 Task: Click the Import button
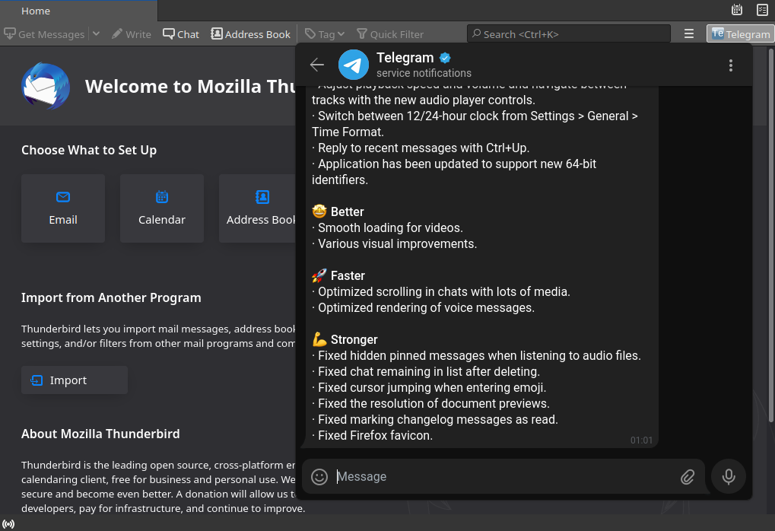(x=75, y=380)
